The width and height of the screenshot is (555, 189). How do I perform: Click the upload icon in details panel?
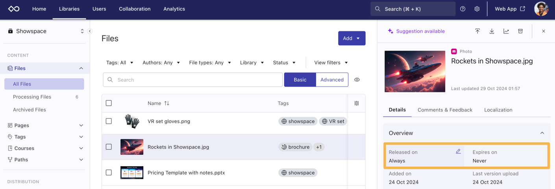(477, 31)
